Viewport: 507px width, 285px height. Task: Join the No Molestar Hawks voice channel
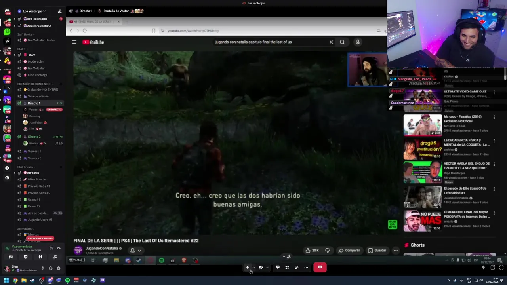40,40
